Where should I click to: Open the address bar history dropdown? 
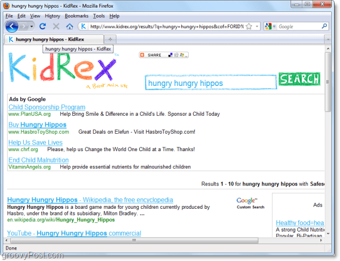click(x=257, y=27)
